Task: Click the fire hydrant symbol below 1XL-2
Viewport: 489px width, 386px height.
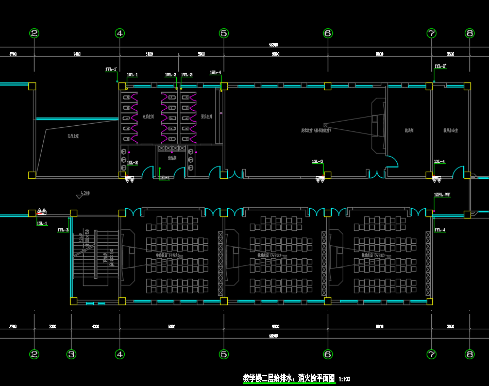Action: coord(129,179)
